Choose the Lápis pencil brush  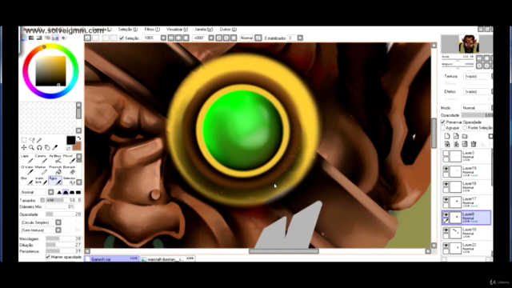tap(26, 159)
